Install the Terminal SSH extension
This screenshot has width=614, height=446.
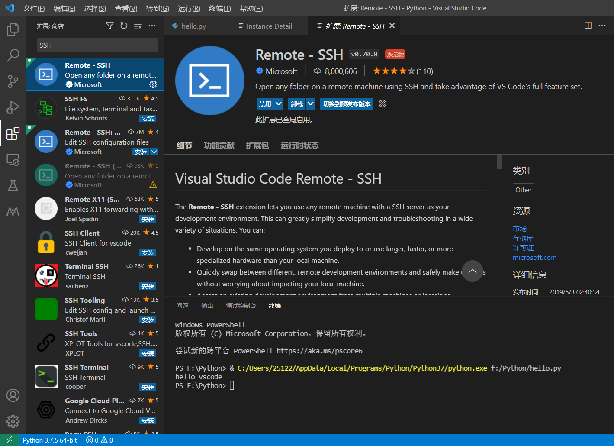(x=148, y=286)
